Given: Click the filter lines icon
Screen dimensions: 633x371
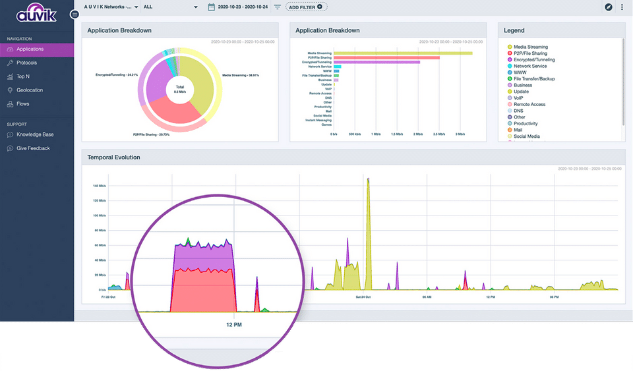Looking at the screenshot, I should (278, 7).
